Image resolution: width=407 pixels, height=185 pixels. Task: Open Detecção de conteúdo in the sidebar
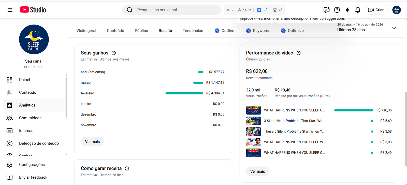tap(39, 143)
